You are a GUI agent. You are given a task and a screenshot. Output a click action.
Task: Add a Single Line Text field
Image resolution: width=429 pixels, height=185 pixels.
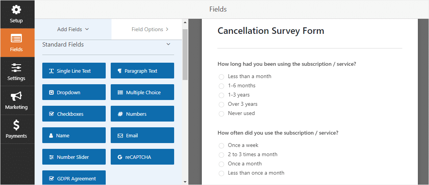(74, 71)
